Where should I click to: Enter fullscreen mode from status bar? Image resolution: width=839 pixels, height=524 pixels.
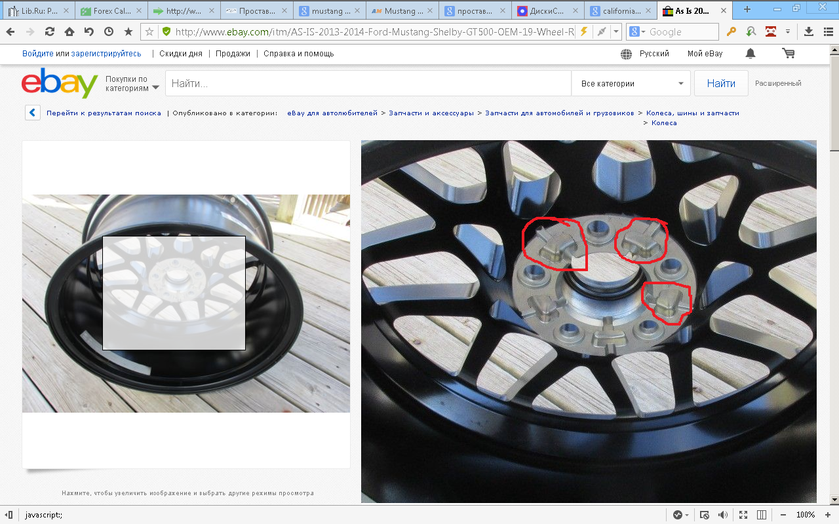tap(743, 515)
